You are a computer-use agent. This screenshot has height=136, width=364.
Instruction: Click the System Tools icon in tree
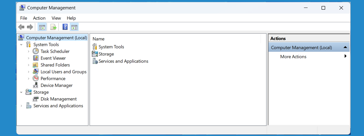pyautogui.click(x=29, y=44)
